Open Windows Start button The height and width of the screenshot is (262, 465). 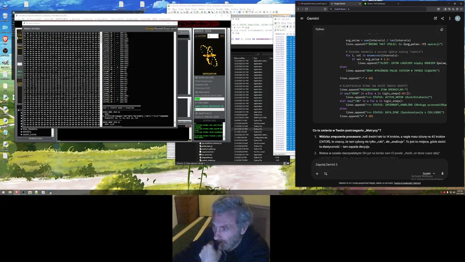[x=3, y=192]
